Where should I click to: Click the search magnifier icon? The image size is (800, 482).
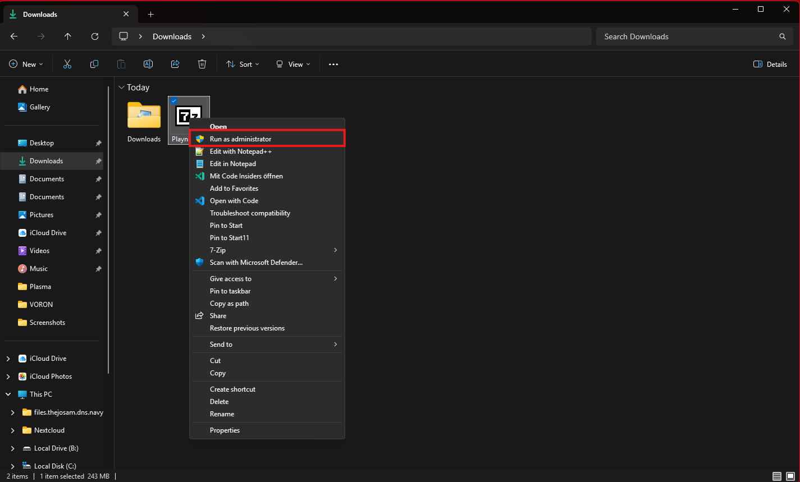pos(783,36)
